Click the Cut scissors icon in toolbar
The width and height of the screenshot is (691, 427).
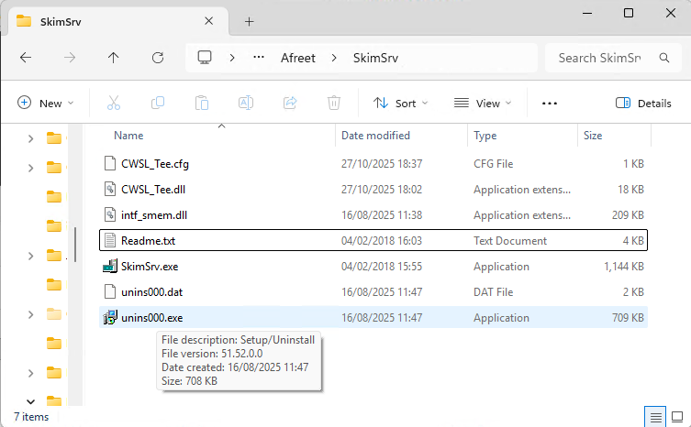pyautogui.click(x=114, y=104)
